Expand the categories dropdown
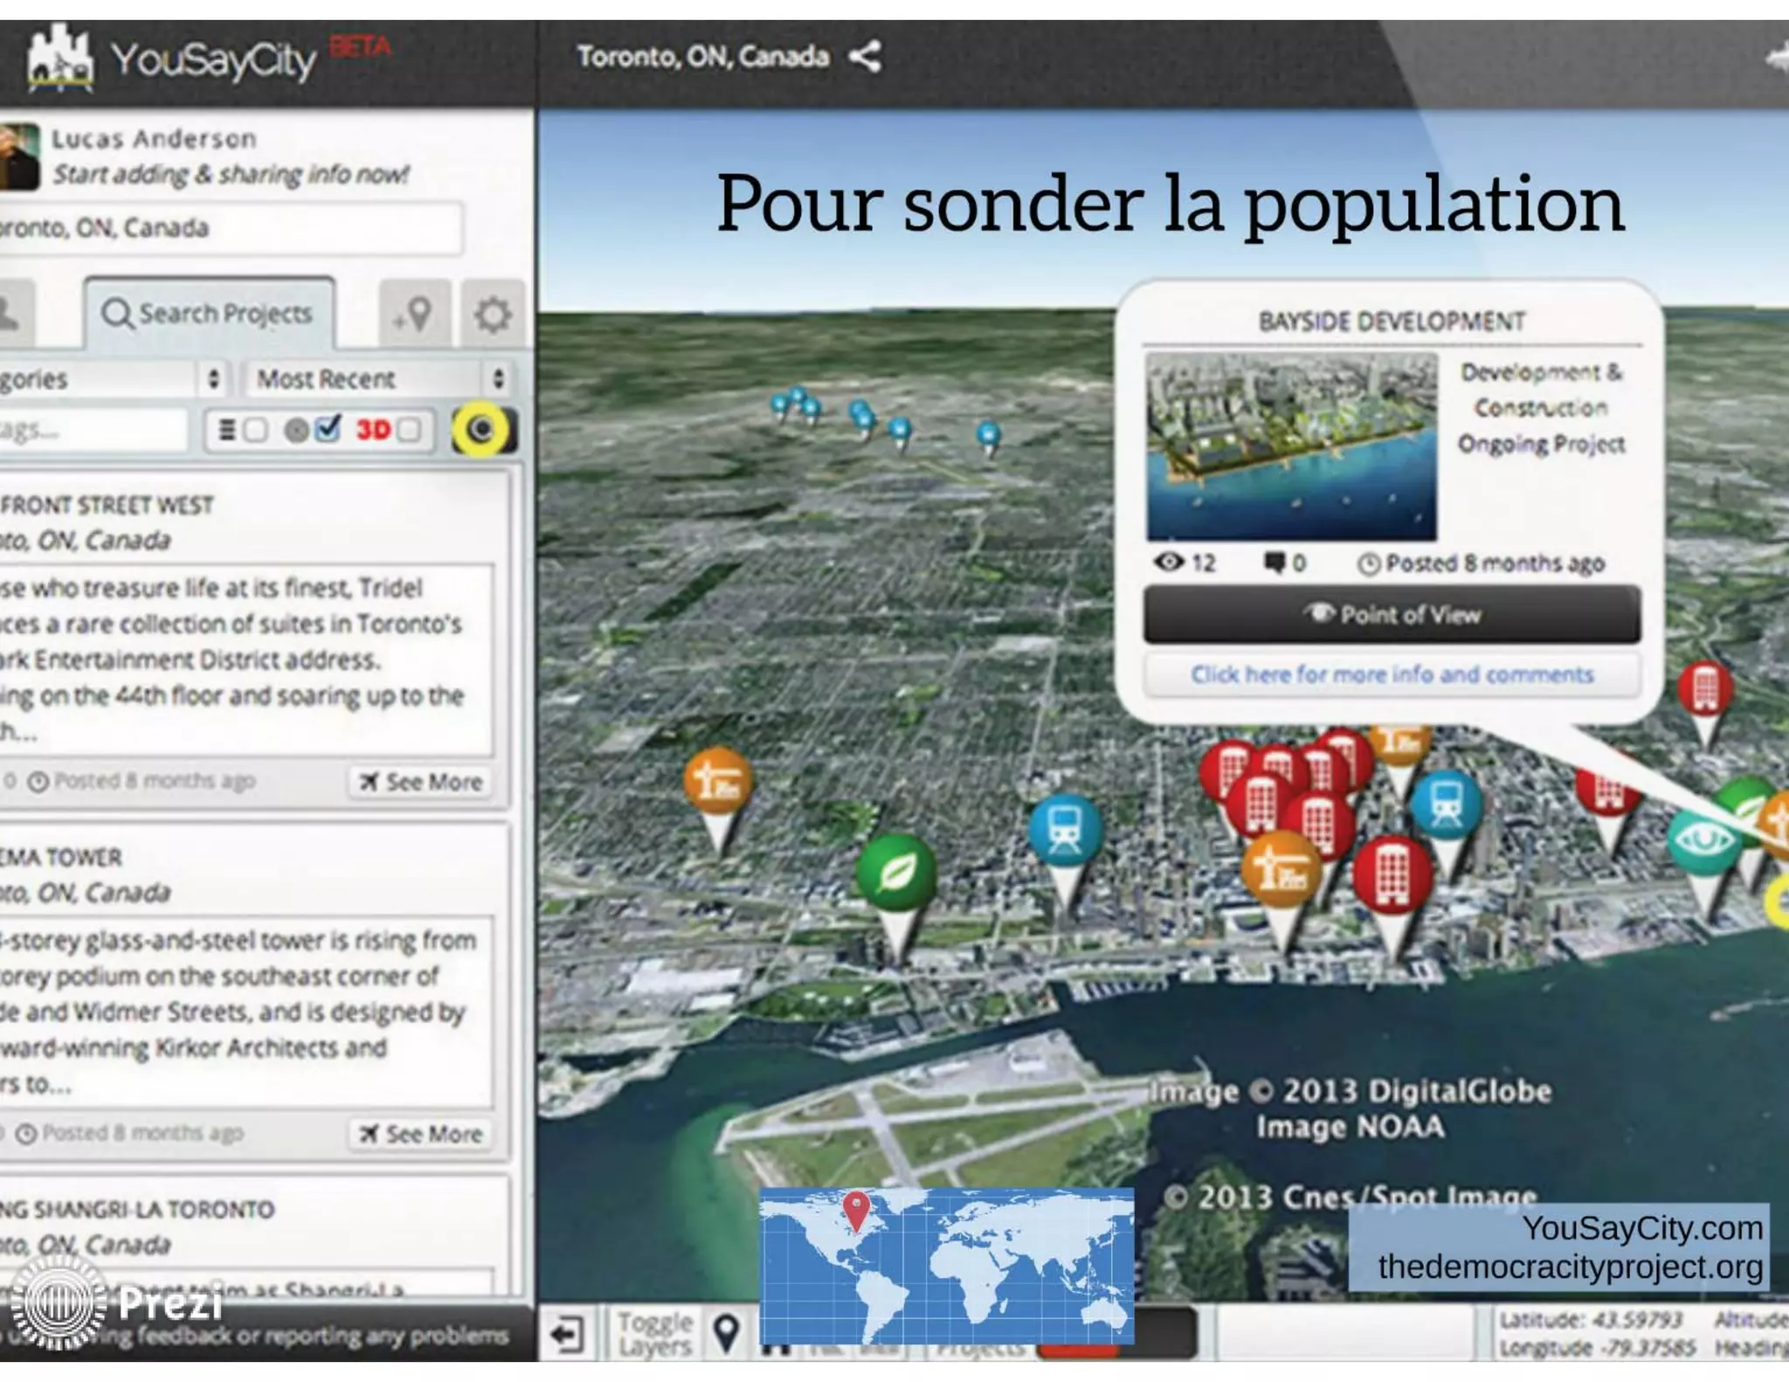 (112, 379)
